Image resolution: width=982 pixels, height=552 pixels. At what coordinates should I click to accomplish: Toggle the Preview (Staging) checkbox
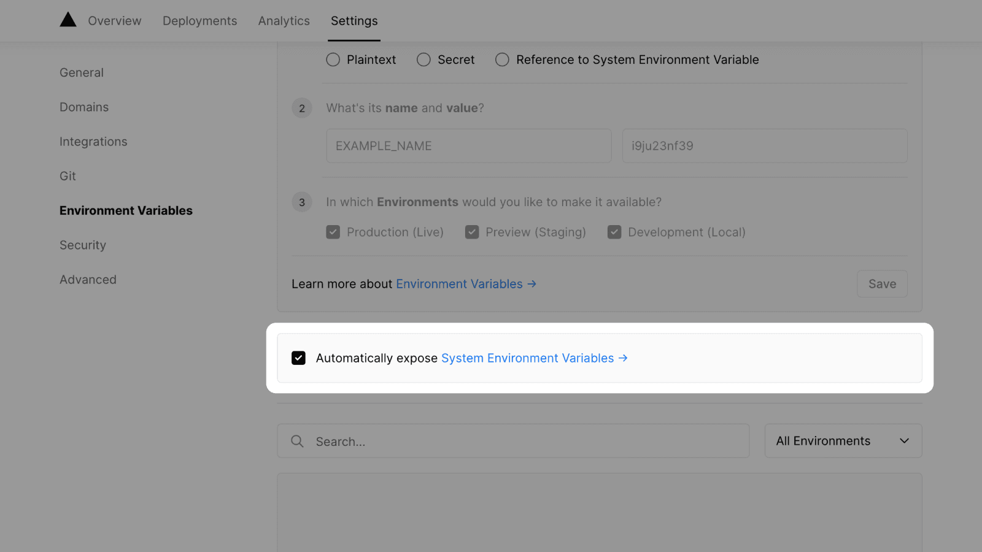471,232
